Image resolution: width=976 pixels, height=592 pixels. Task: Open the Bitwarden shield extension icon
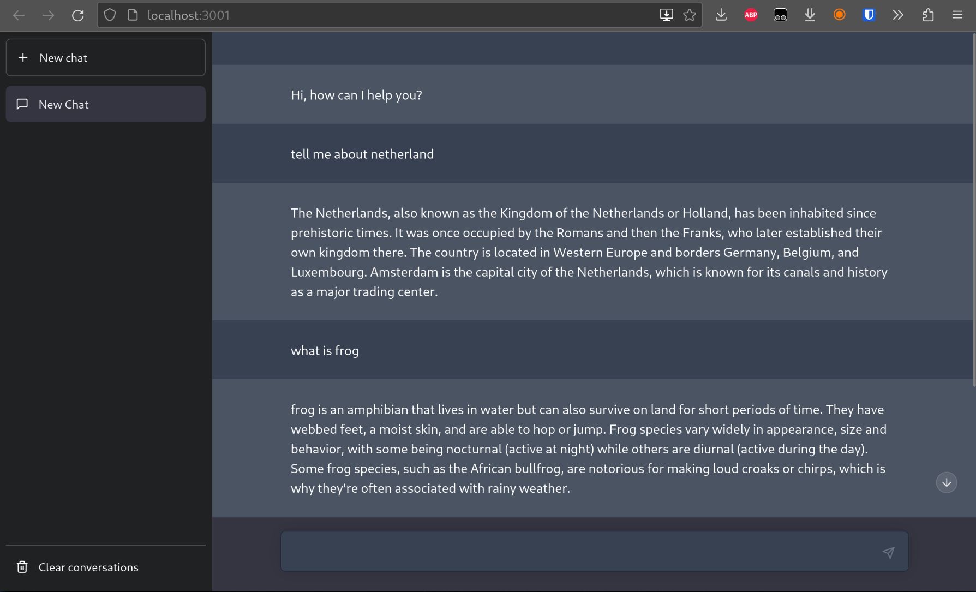pos(869,15)
